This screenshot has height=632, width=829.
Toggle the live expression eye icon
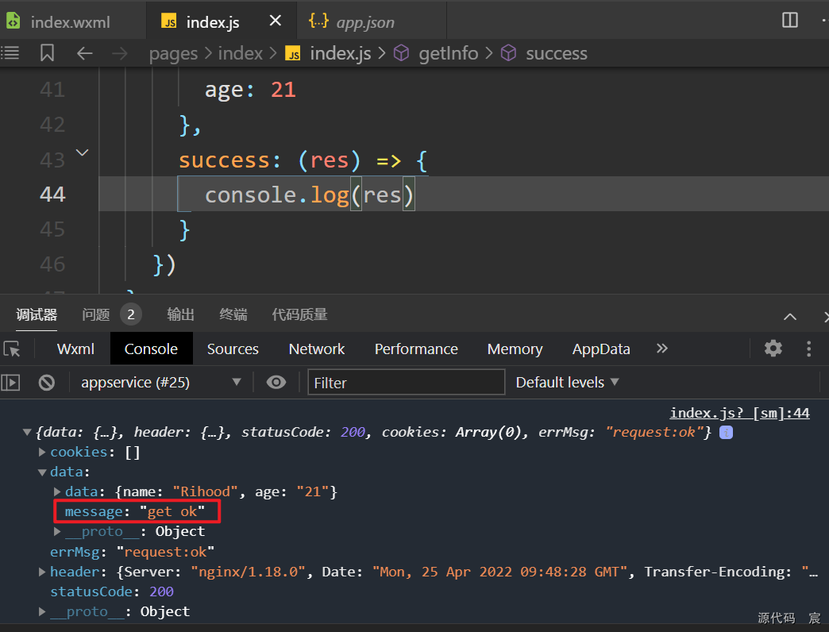click(x=276, y=382)
